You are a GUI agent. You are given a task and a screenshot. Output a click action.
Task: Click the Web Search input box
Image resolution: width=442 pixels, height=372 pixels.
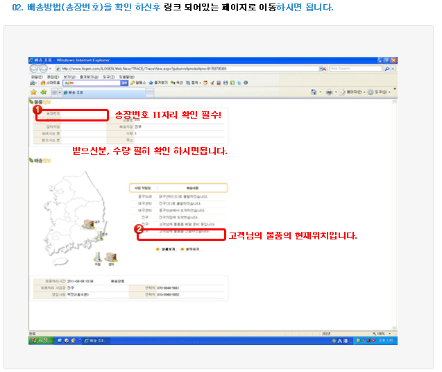pyautogui.click(x=354, y=69)
